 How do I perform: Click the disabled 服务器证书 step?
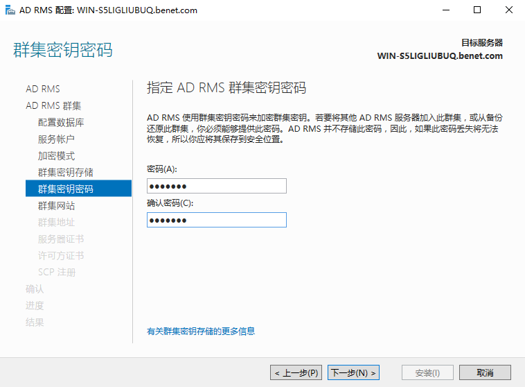tap(61, 239)
